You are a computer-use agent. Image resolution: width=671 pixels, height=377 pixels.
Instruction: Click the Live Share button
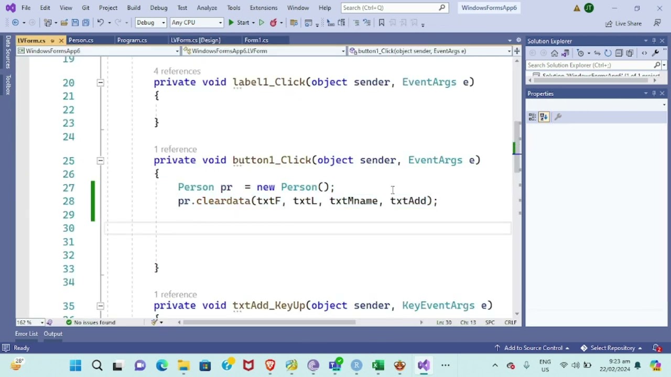pyautogui.click(x=623, y=24)
